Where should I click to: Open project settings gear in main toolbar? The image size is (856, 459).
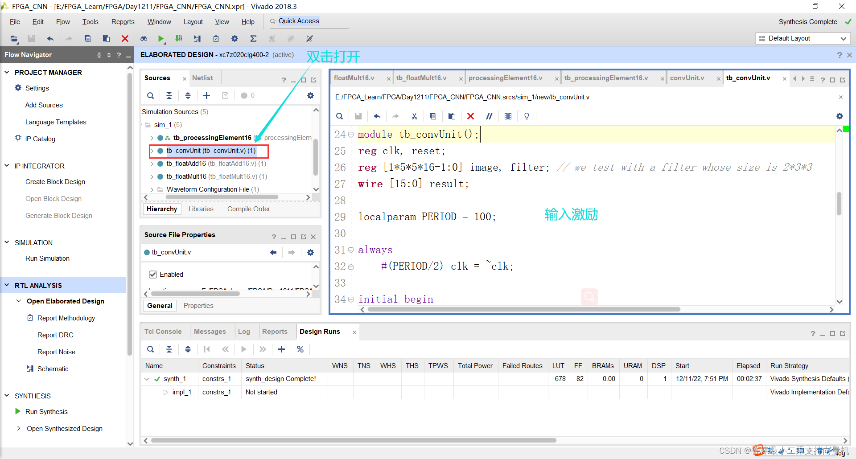click(x=235, y=39)
